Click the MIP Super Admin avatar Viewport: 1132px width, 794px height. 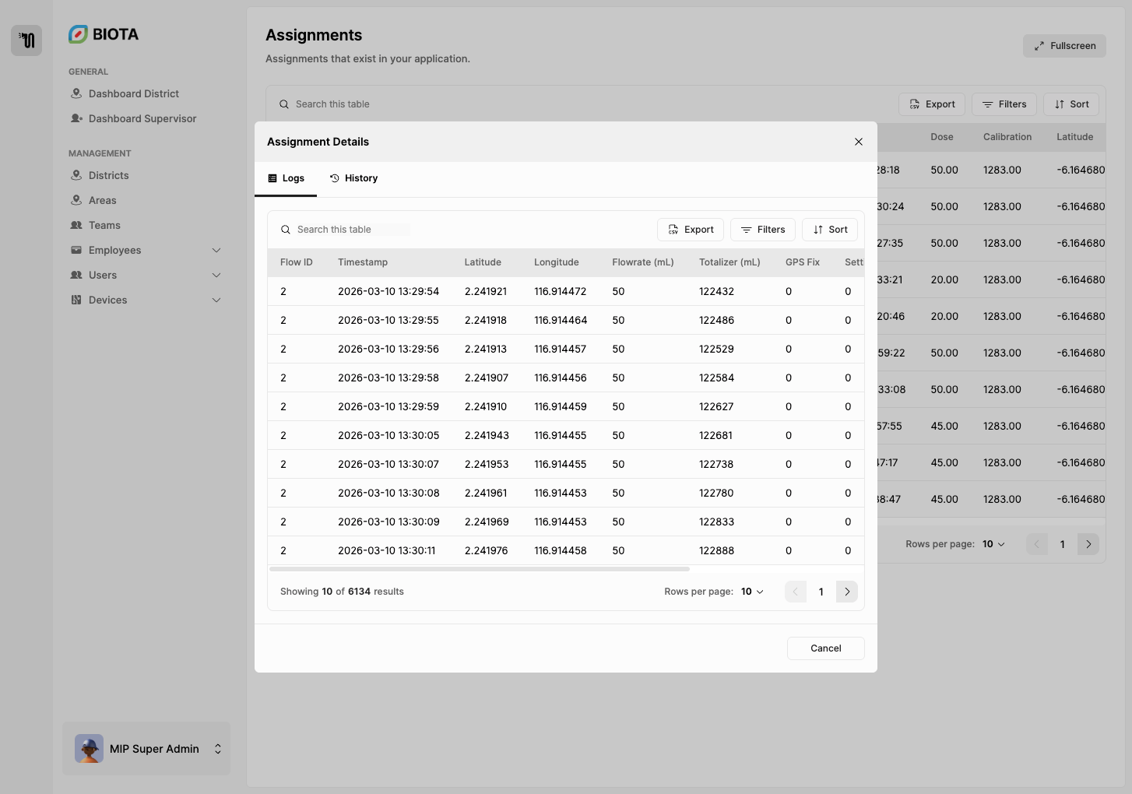(x=89, y=749)
